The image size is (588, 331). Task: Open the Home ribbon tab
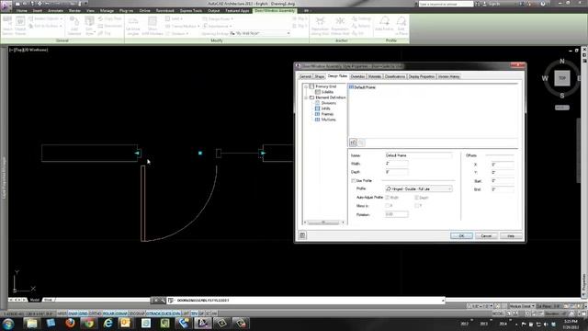tap(21, 11)
